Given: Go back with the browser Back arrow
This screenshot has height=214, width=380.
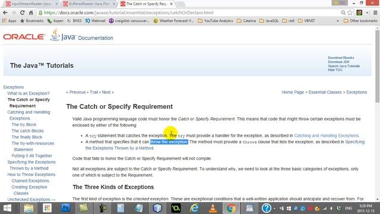Looking at the screenshot, I should pyautogui.click(x=5, y=12).
